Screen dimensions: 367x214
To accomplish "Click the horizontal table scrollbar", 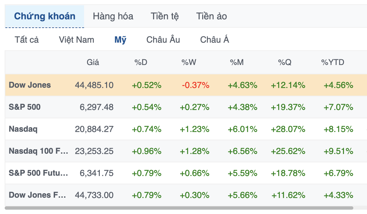I will (179, 208).
